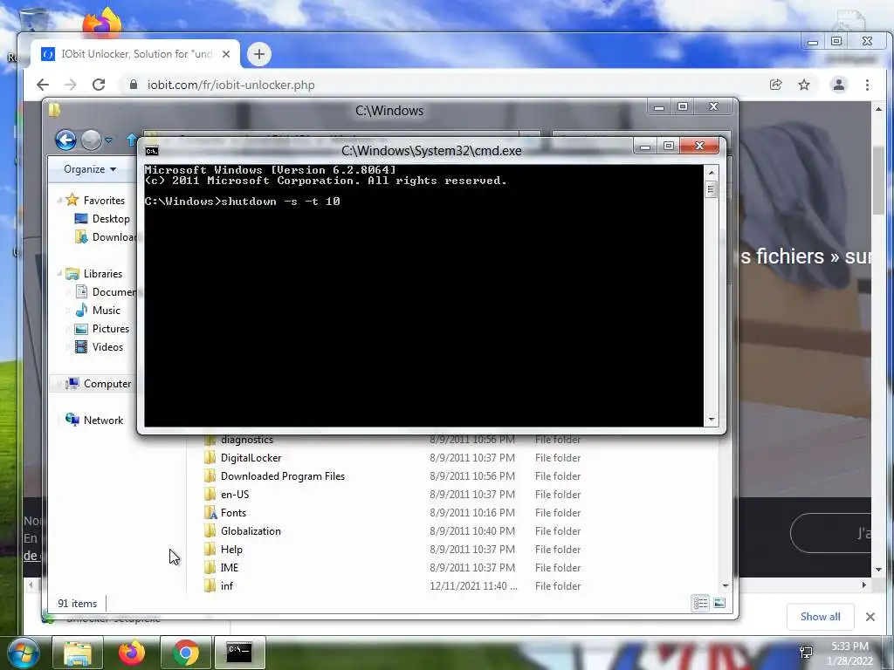Select the DigitalLocker folder
The width and height of the screenshot is (894, 670).
tap(251, 457)
